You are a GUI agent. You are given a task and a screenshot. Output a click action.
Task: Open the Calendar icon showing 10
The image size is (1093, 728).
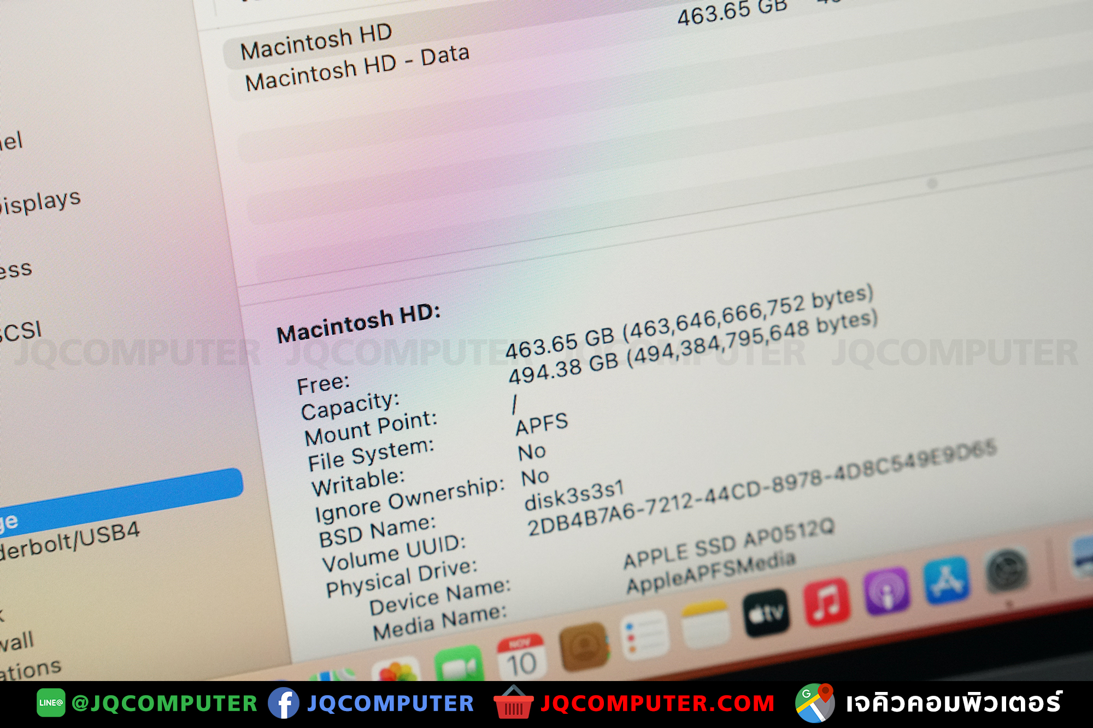click(521, 658)
